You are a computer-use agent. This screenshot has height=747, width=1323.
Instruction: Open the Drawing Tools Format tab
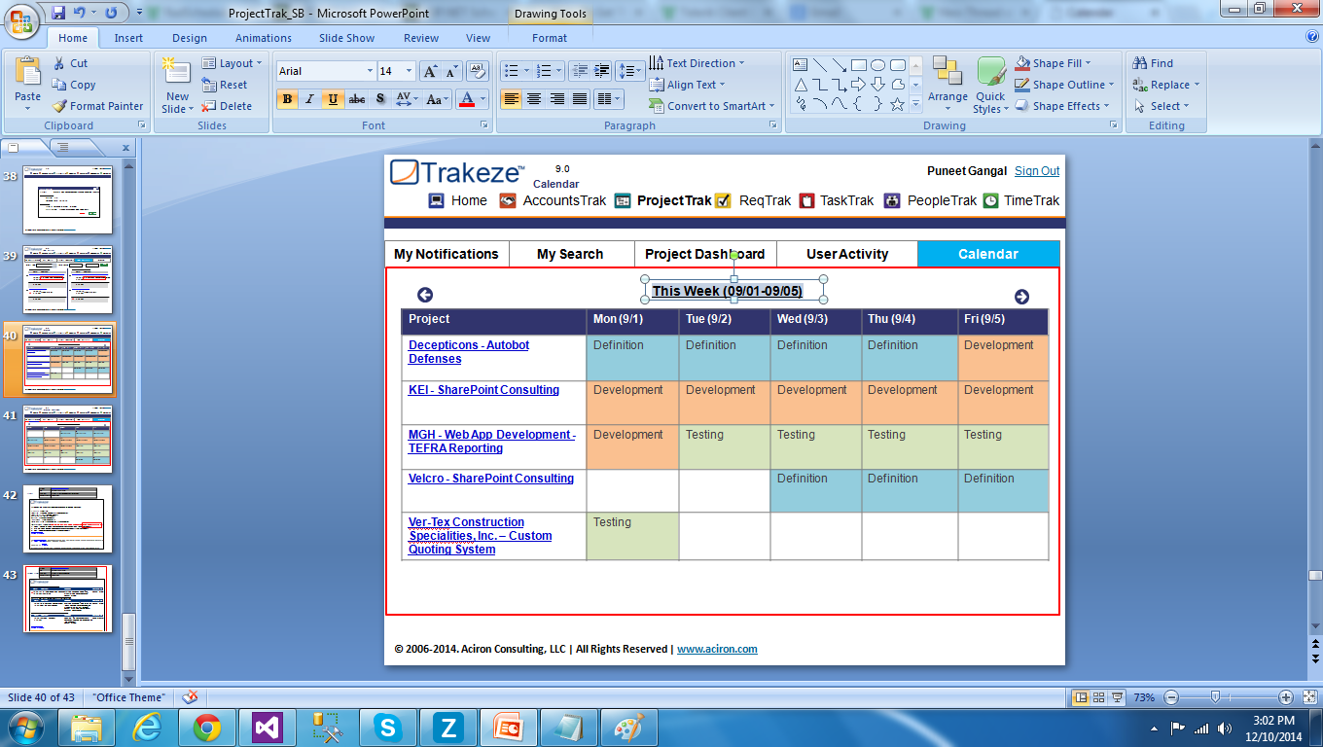tap(550, 38)
